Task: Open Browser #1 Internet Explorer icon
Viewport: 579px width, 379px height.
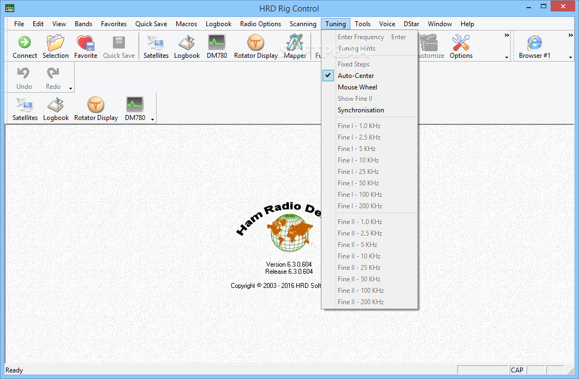Action: [534, 43]
